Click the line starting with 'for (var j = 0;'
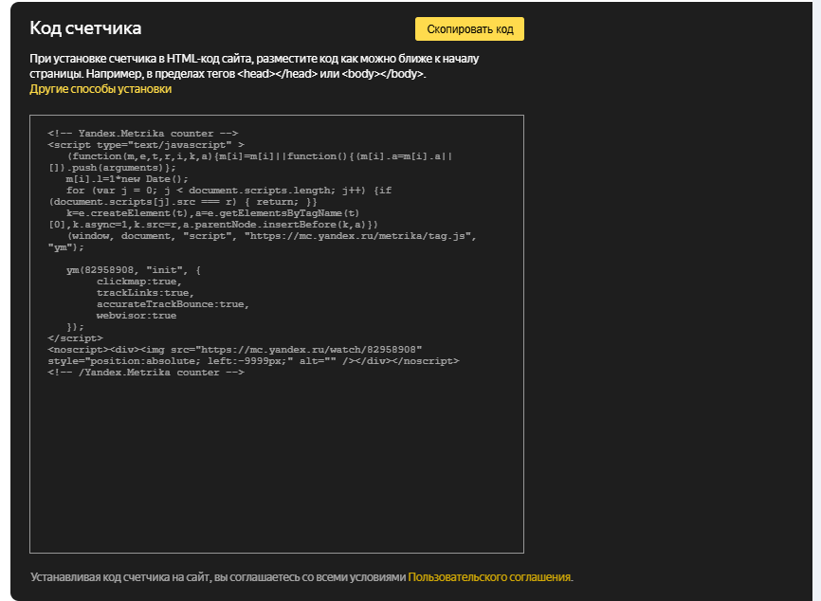821x601 pixels. pos(228,191)
